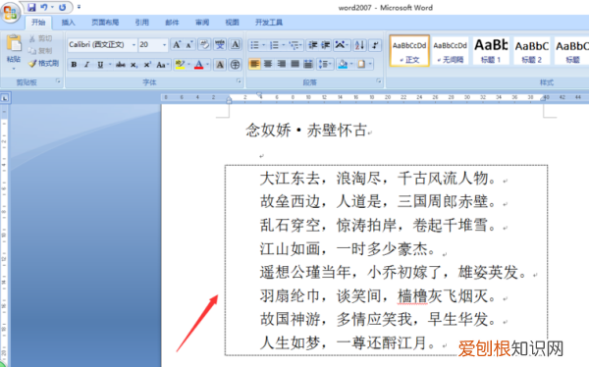Screen dimensions: 589x367
Task: Click the shrink font icon
Action: pyautogui.click(x=189, y=45)
